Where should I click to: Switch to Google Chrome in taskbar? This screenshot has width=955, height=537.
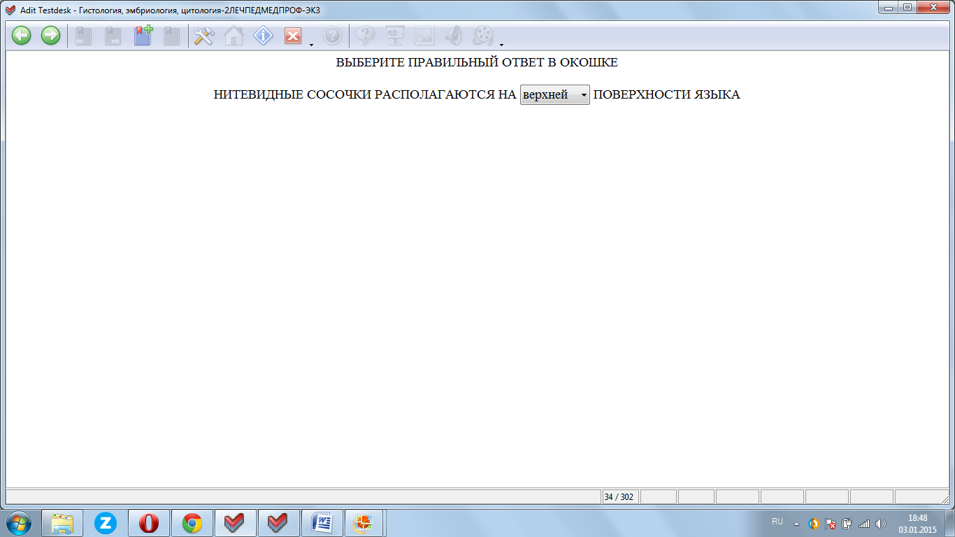[x=192, y=523]
